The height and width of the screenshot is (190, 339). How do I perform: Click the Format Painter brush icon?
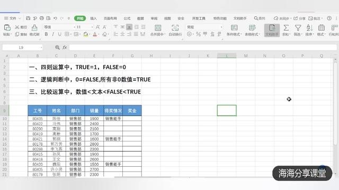pyautogui.click(x=34, y=27)
